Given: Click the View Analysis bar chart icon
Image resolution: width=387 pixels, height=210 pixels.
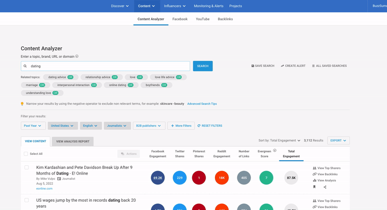Looking at the screenshot, I should click(314, 180).
